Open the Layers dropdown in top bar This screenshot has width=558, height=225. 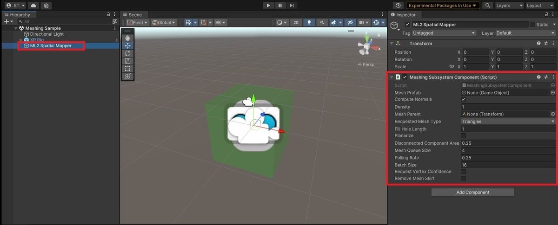[x=509, y=6]
